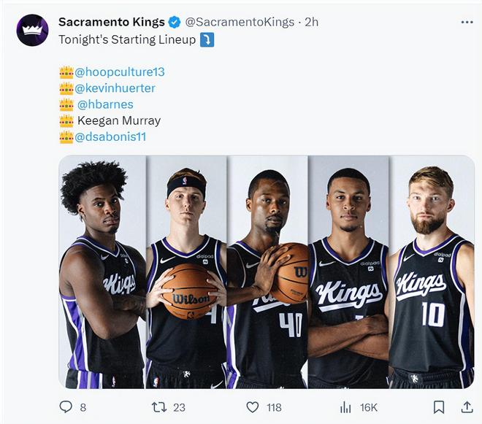This screenshot has width=482, height=424.
Task: Click the 118 likes count
Action: [274, 407]
